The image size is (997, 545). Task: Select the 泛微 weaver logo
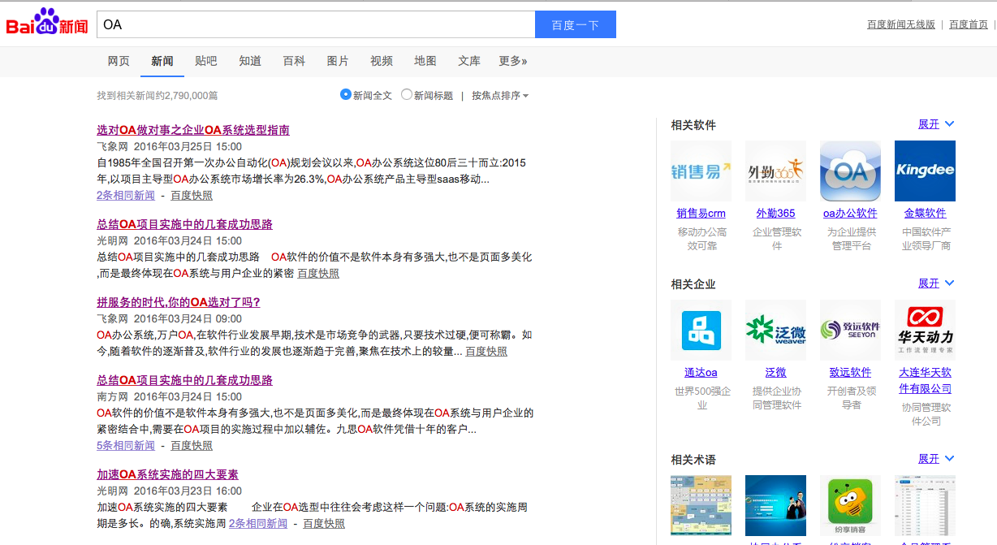(775, 330)
